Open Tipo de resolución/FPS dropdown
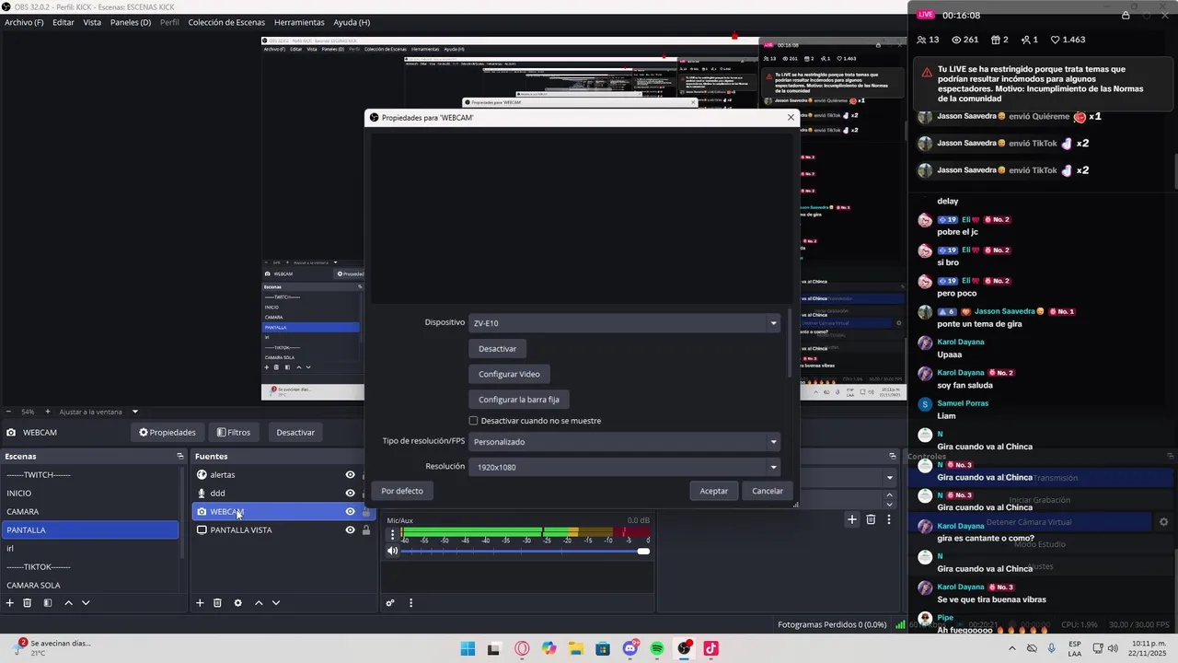The image size is (1178, 663). (625, 442)
